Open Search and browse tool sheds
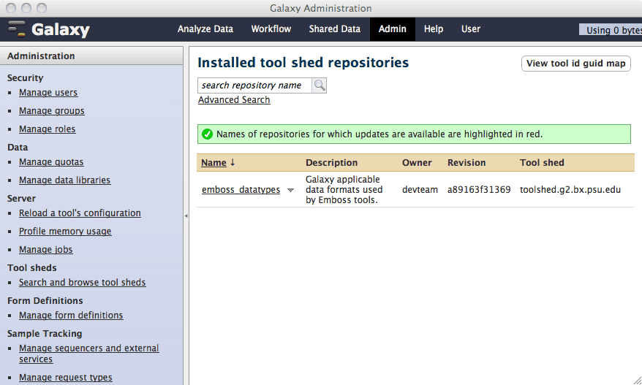This screenshot has width=642, height=385. point(82,283)
